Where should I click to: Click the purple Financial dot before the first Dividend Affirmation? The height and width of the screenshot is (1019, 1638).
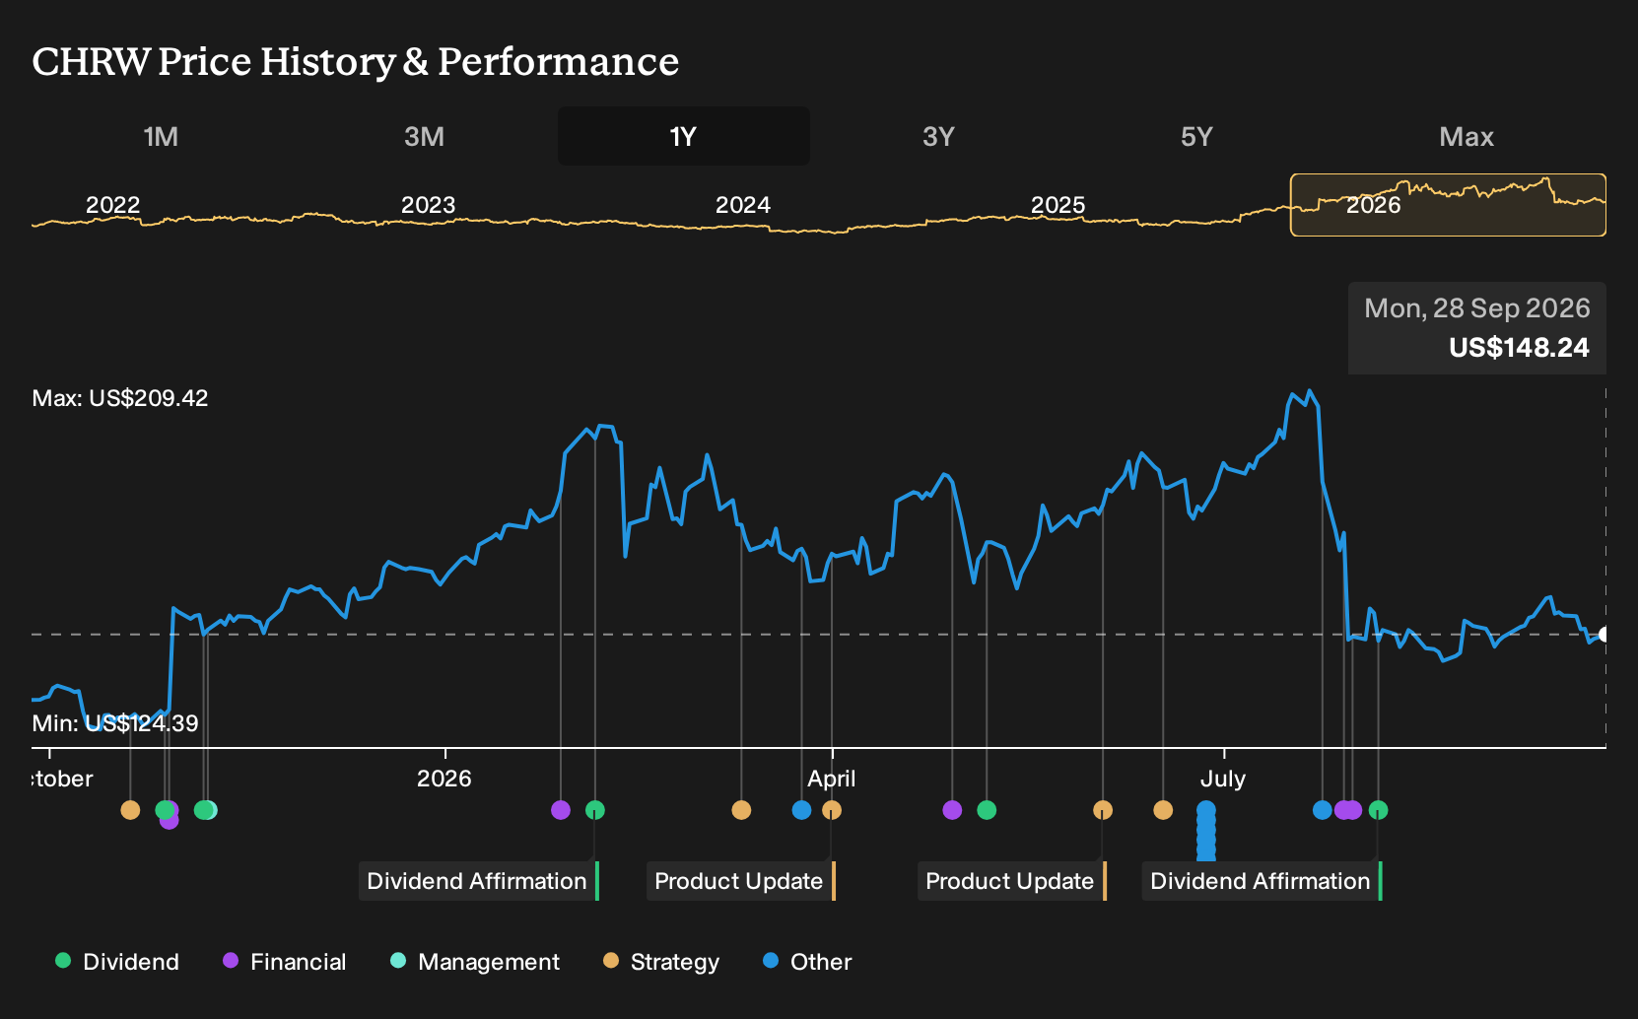pos(561,810)
